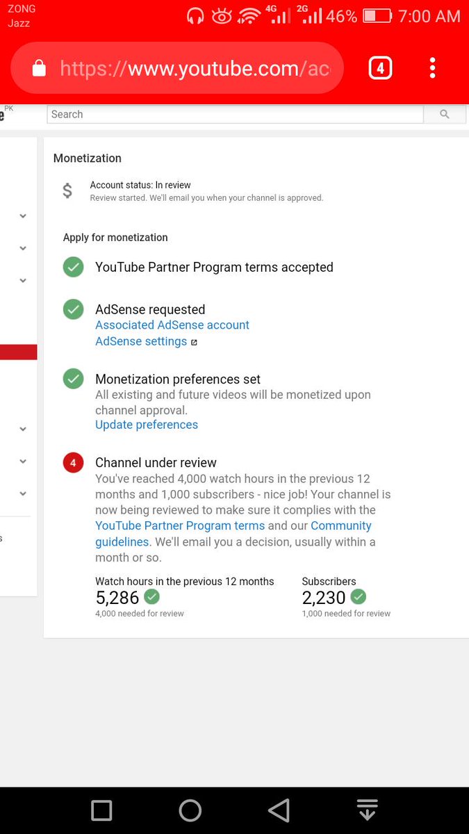The image size is (469, 834).
Task: Tap the eye comfort icon in status bar
Action: click(x=222, y=15)
